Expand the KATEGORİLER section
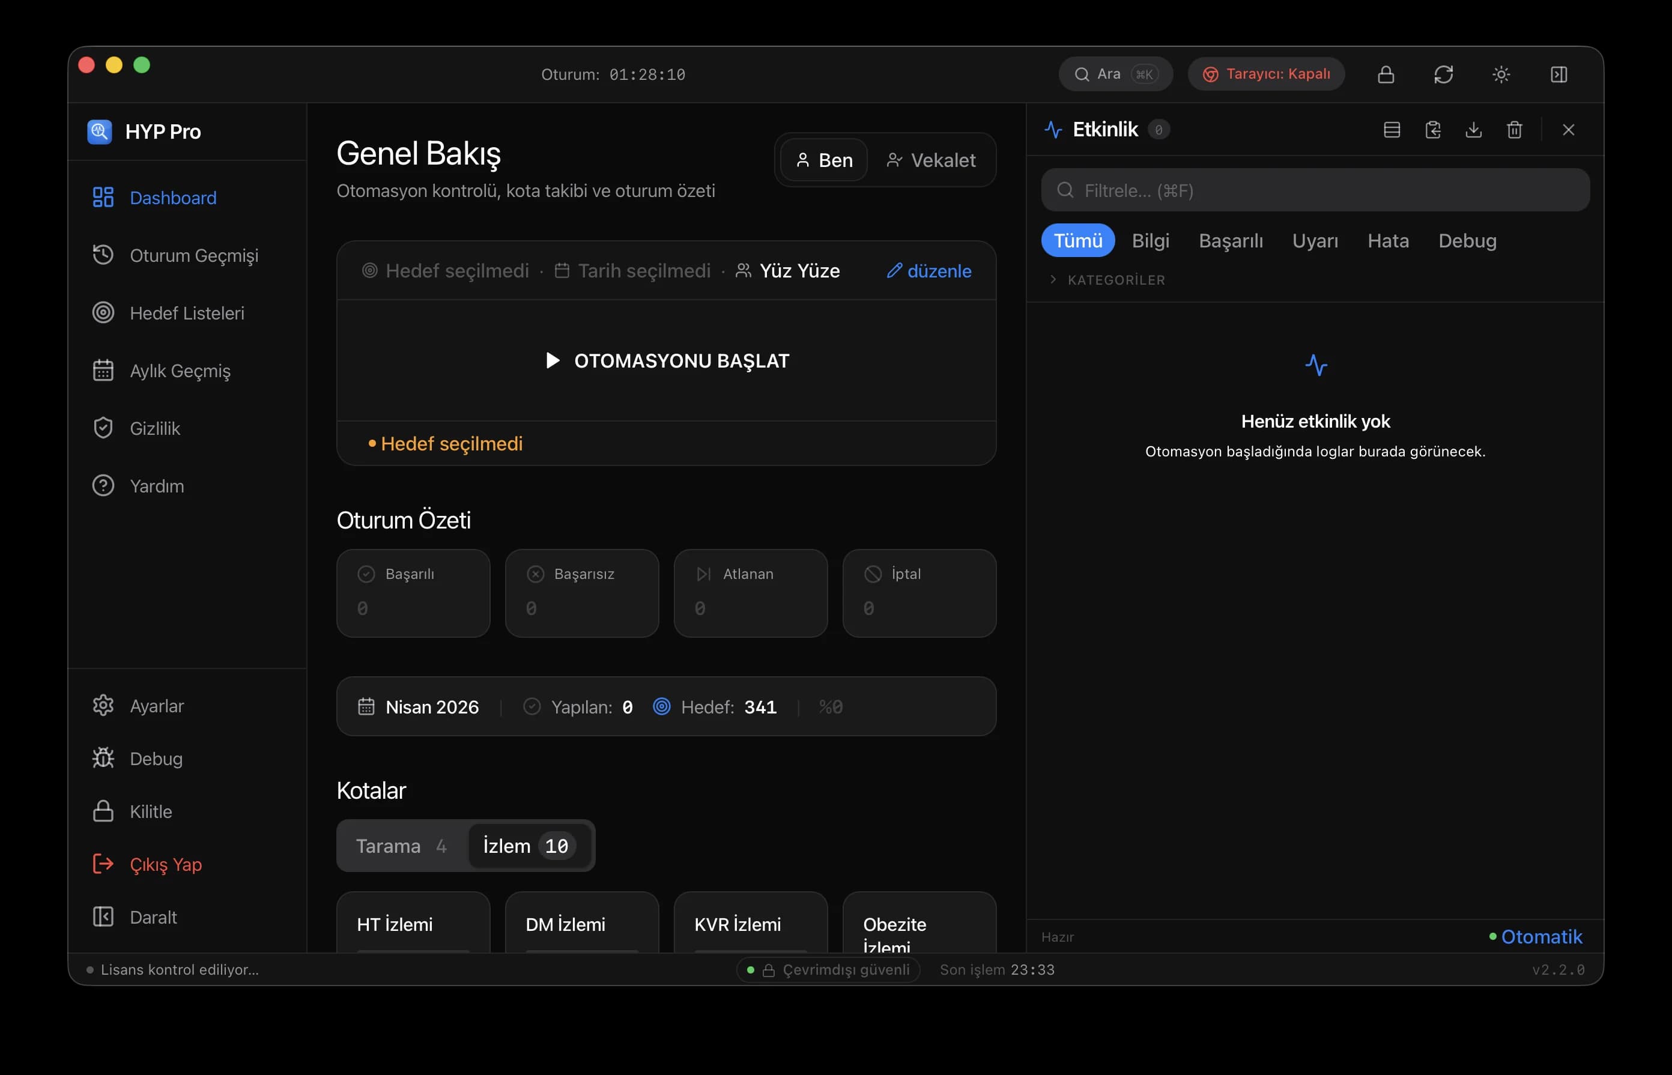1672x1075 pixels. click(x=1107, y=280)
